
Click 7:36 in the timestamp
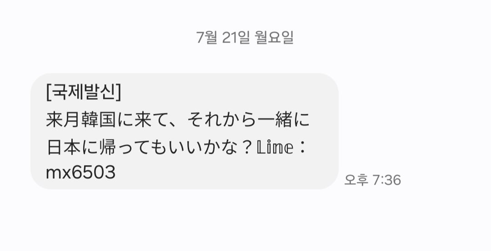pos(387,180)
